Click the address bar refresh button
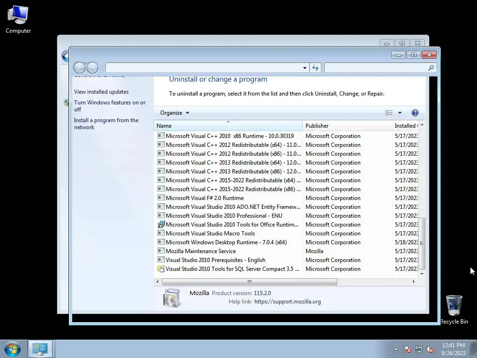Screen dimensions: 477x358 click(x=315, y=68)
